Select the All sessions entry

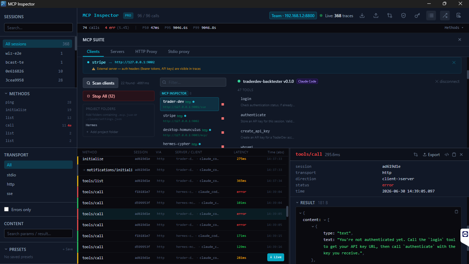[37, 44]
